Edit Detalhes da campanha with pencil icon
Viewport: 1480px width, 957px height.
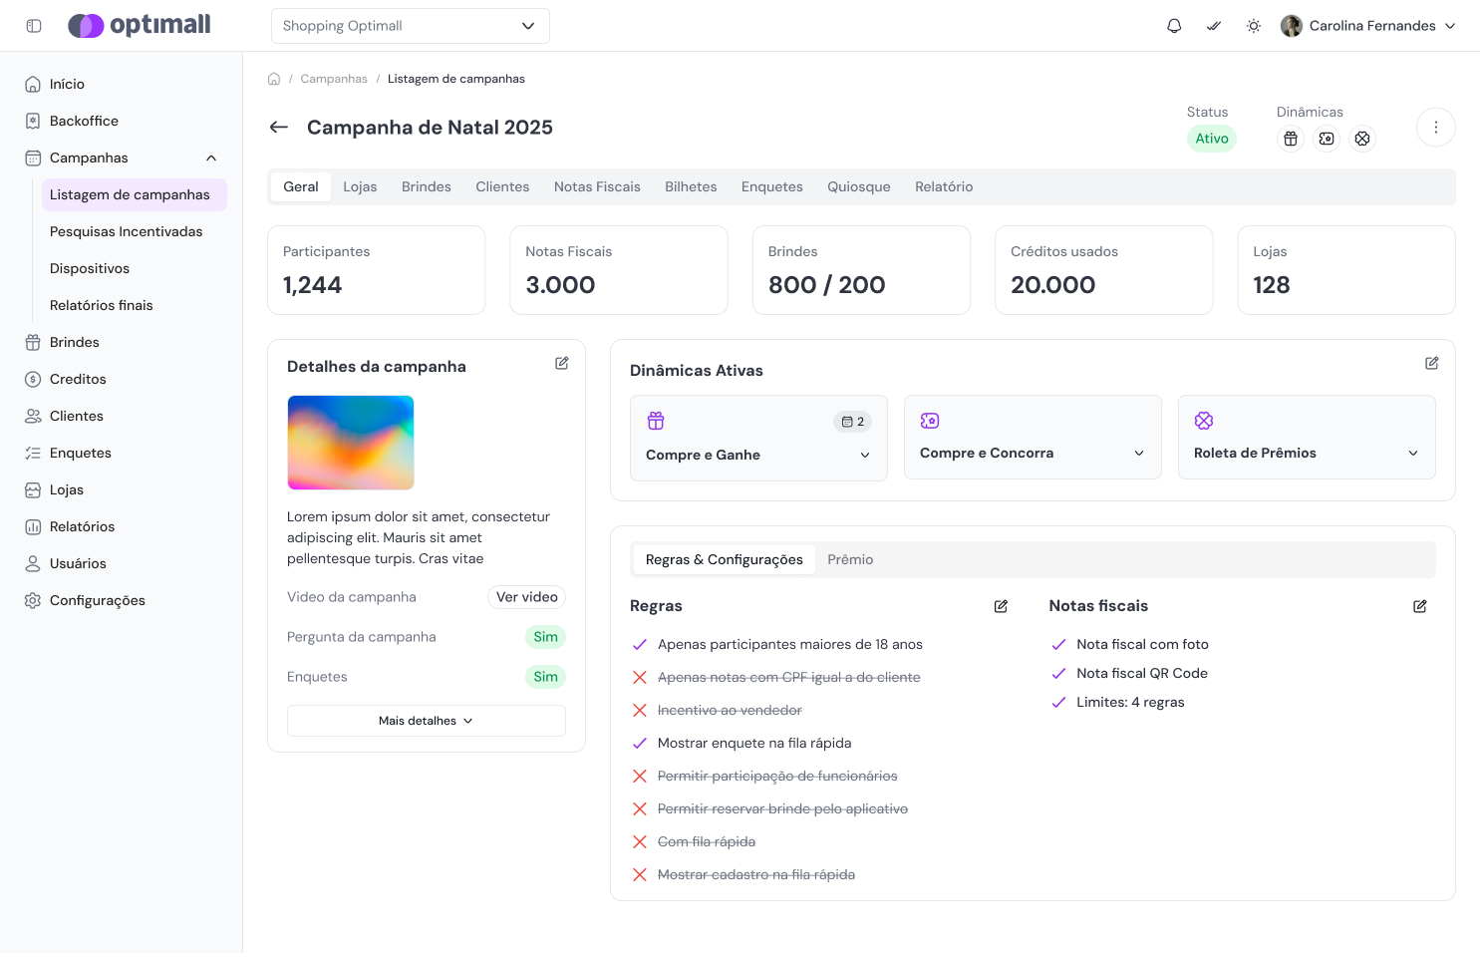click(562, 364)
